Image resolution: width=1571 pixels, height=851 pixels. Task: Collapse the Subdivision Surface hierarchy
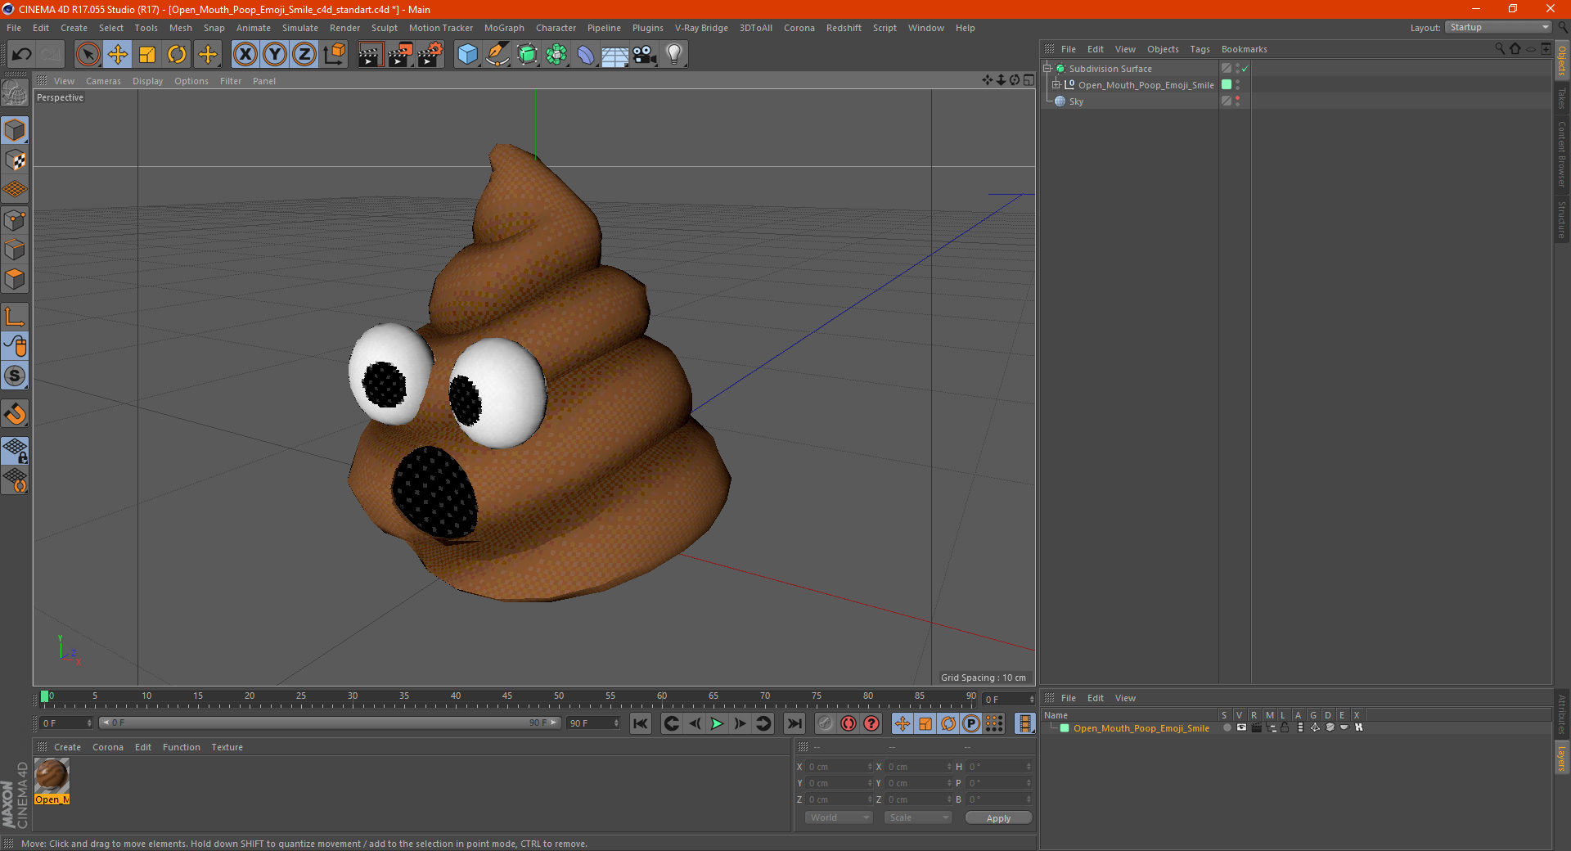click(1047, 69)
